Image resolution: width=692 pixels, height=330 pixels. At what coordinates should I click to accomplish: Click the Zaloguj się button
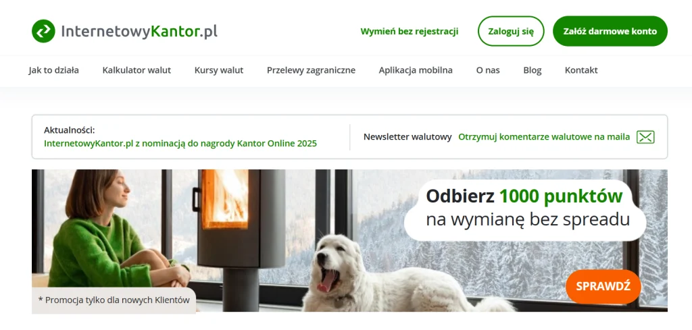(511, 31)
